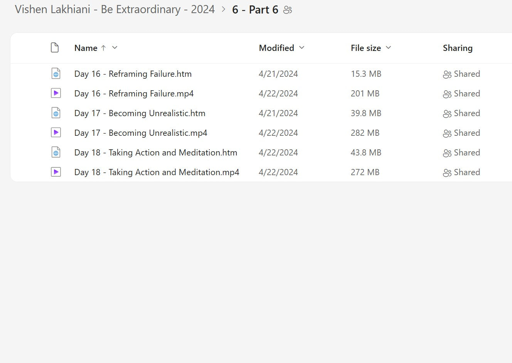Click the Day 18 Taking Action.htm file icon

tap(56, 152)
